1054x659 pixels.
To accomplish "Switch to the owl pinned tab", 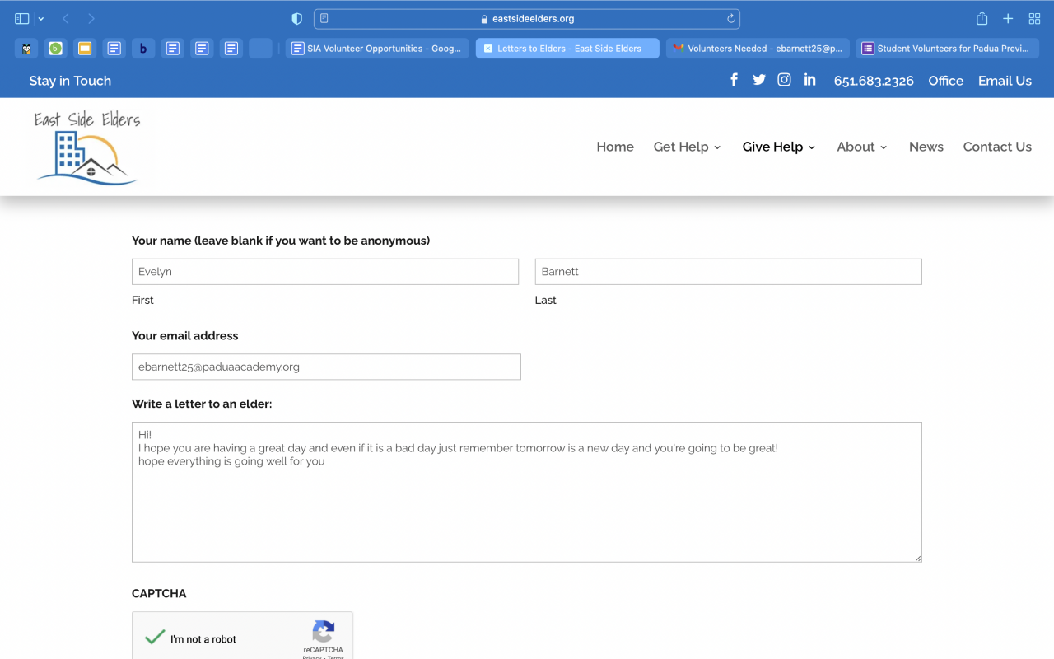I will (x=26, y=49).
